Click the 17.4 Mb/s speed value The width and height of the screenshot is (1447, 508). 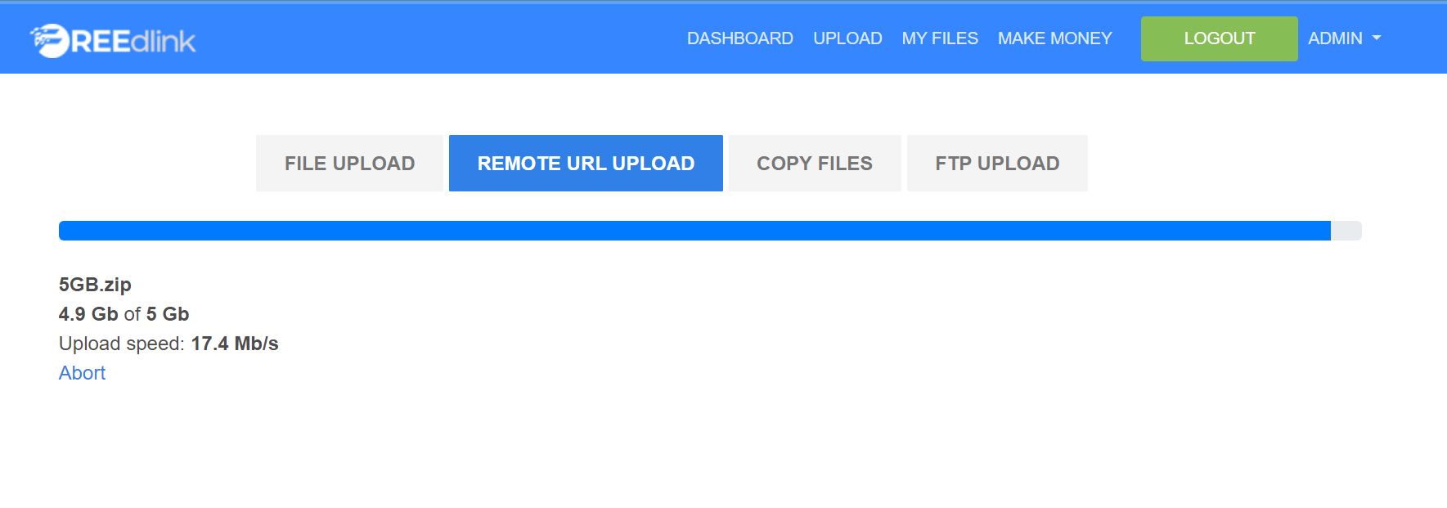(x=235, y=344)
